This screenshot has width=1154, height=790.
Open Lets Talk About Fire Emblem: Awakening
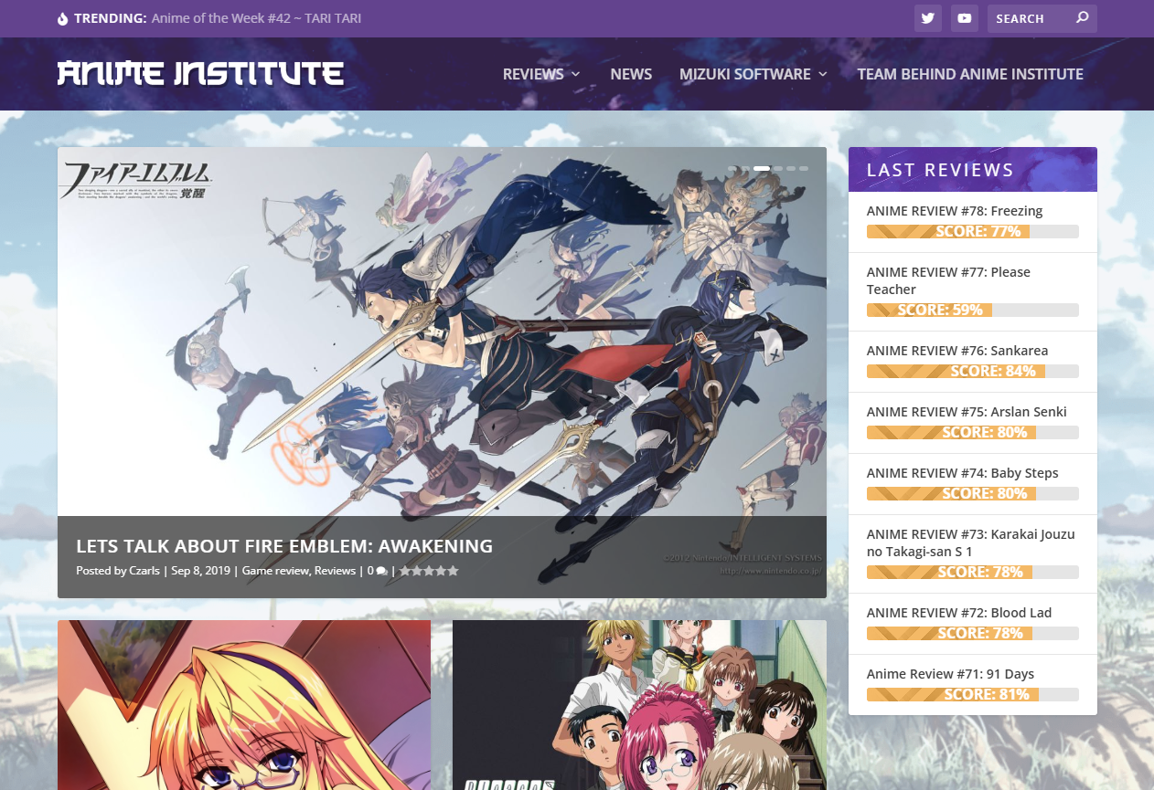(284, 546)
